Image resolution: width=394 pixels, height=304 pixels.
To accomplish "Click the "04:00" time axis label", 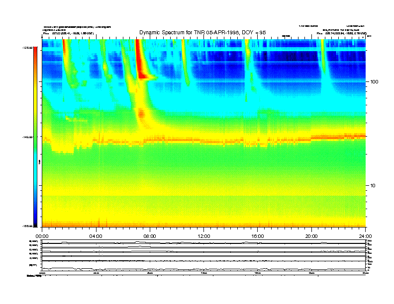I will point(96,236).
